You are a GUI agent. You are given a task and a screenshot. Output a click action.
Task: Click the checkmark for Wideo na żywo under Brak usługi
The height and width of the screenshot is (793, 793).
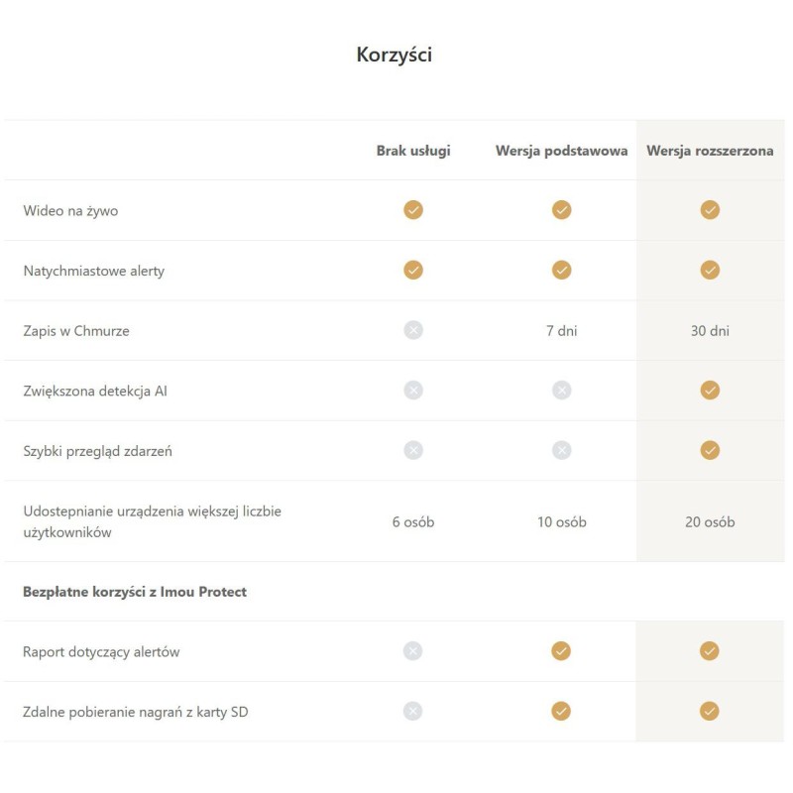click(413, 210)
